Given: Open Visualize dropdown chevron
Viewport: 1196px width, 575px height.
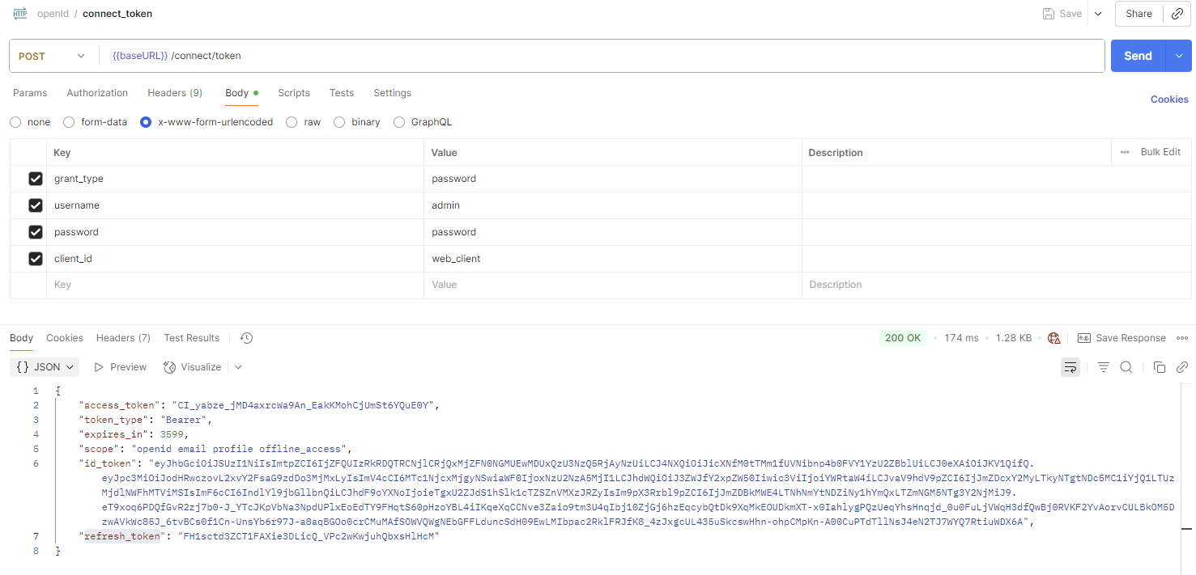Looking at the screenshot, I should pyautogui.click(x=238, y=367).
